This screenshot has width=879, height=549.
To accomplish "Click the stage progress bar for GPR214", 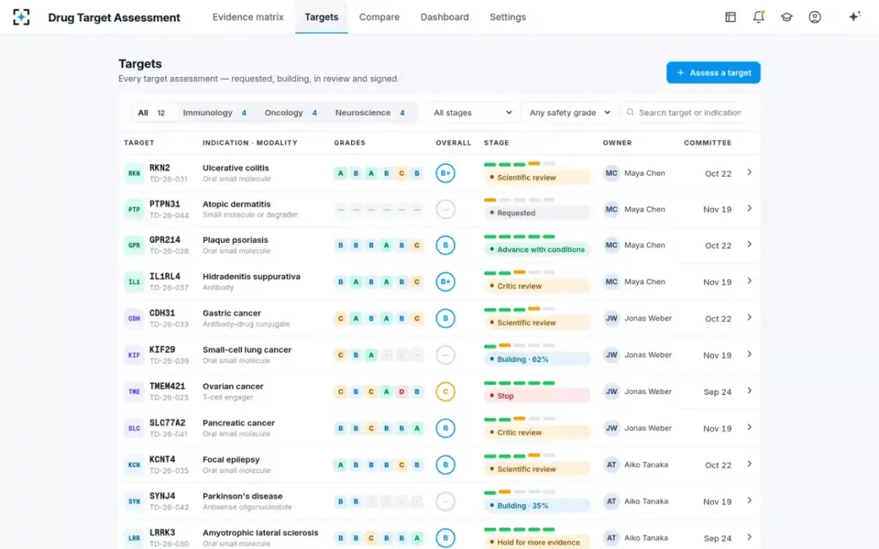I will (x=519, y=236).
